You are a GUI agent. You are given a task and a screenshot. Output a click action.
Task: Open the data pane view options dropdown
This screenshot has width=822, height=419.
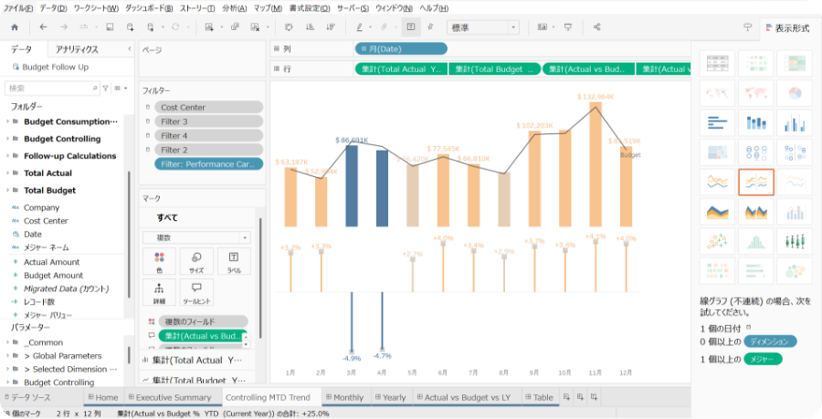click(x=121, y=89)
